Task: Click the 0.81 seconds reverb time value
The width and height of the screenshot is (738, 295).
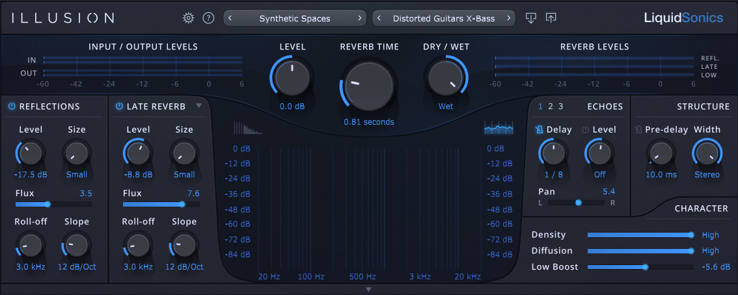Action: [369, 122]
